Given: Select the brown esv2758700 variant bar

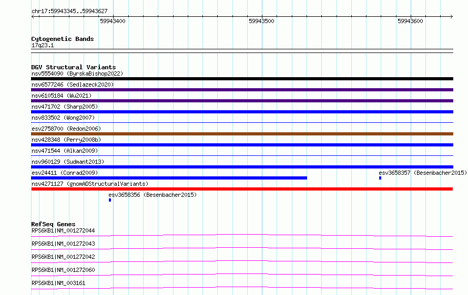Looking at the screenshot, I should 242,134.
